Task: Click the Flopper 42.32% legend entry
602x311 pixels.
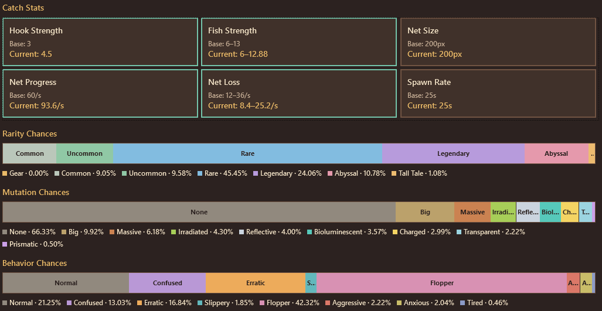Action: [x=289, y=303]
